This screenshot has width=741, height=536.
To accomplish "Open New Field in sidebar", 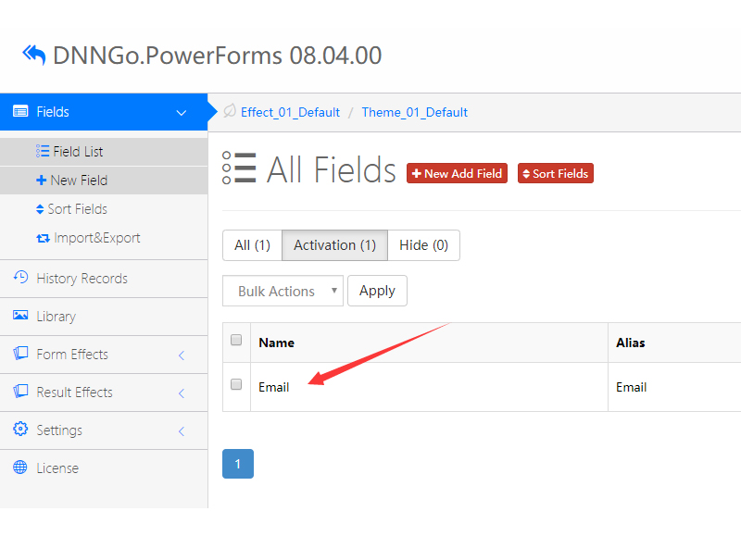I will click(x=104, y=181).
